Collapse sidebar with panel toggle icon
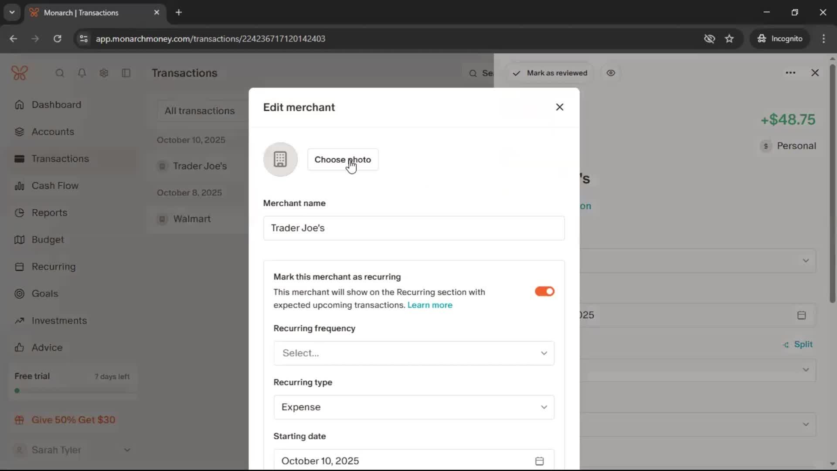837x471 pixels. coord(126,73)
